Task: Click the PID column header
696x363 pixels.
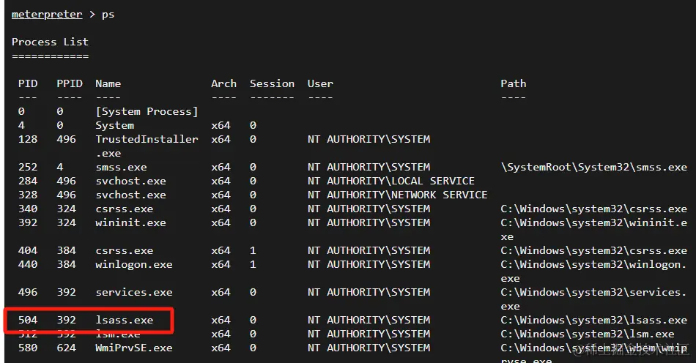Action: [28, 83]
